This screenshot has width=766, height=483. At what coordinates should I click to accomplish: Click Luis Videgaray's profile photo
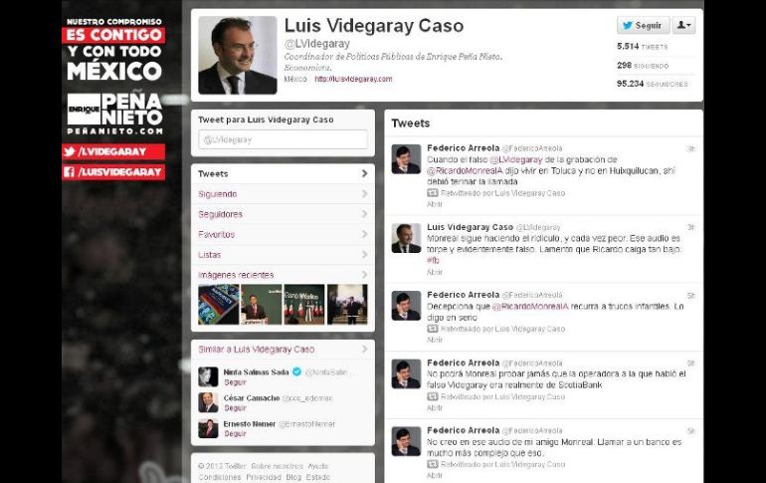click(238, 55)
